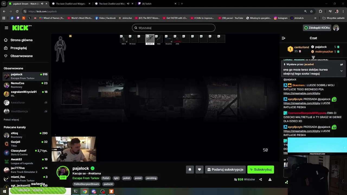Open Przeglądaj in sidebar
Screen dimensions: 347x195
click(18, 48)
